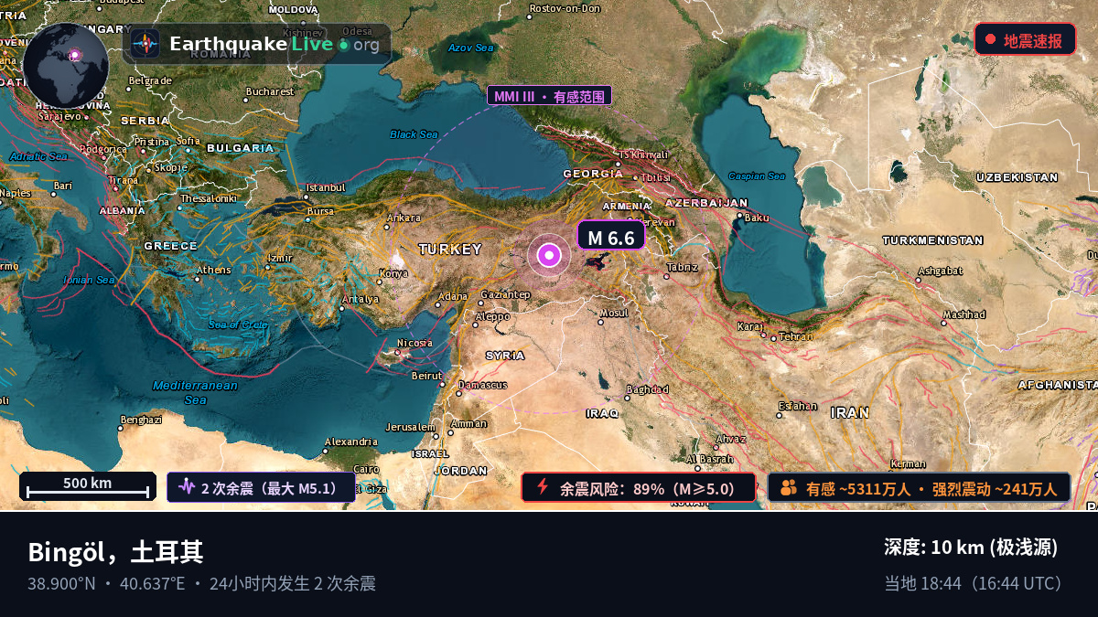Open the 地震速报 alert badge
Screen dimensions: 1098x617
tap(1025, 39)
